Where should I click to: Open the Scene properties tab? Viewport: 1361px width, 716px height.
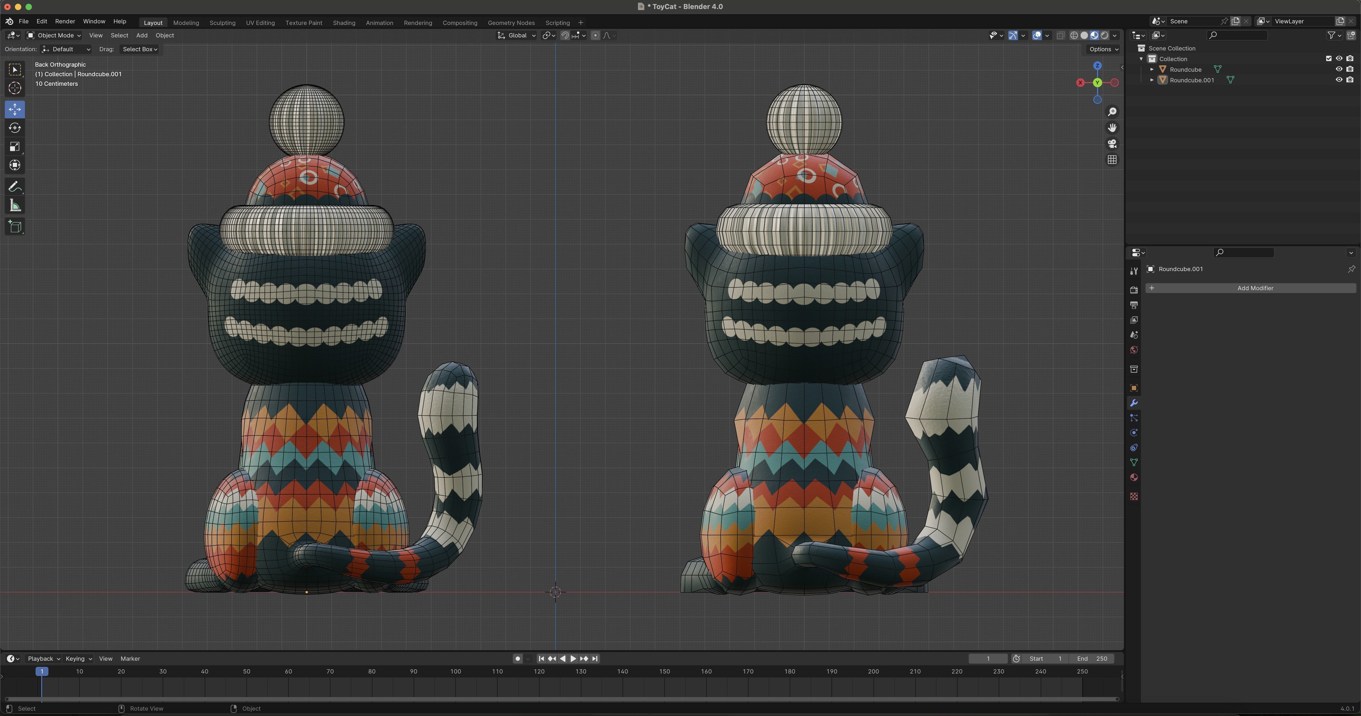[1134, 335]
